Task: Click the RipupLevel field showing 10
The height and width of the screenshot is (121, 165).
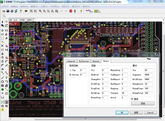Action: click(148, 84)
